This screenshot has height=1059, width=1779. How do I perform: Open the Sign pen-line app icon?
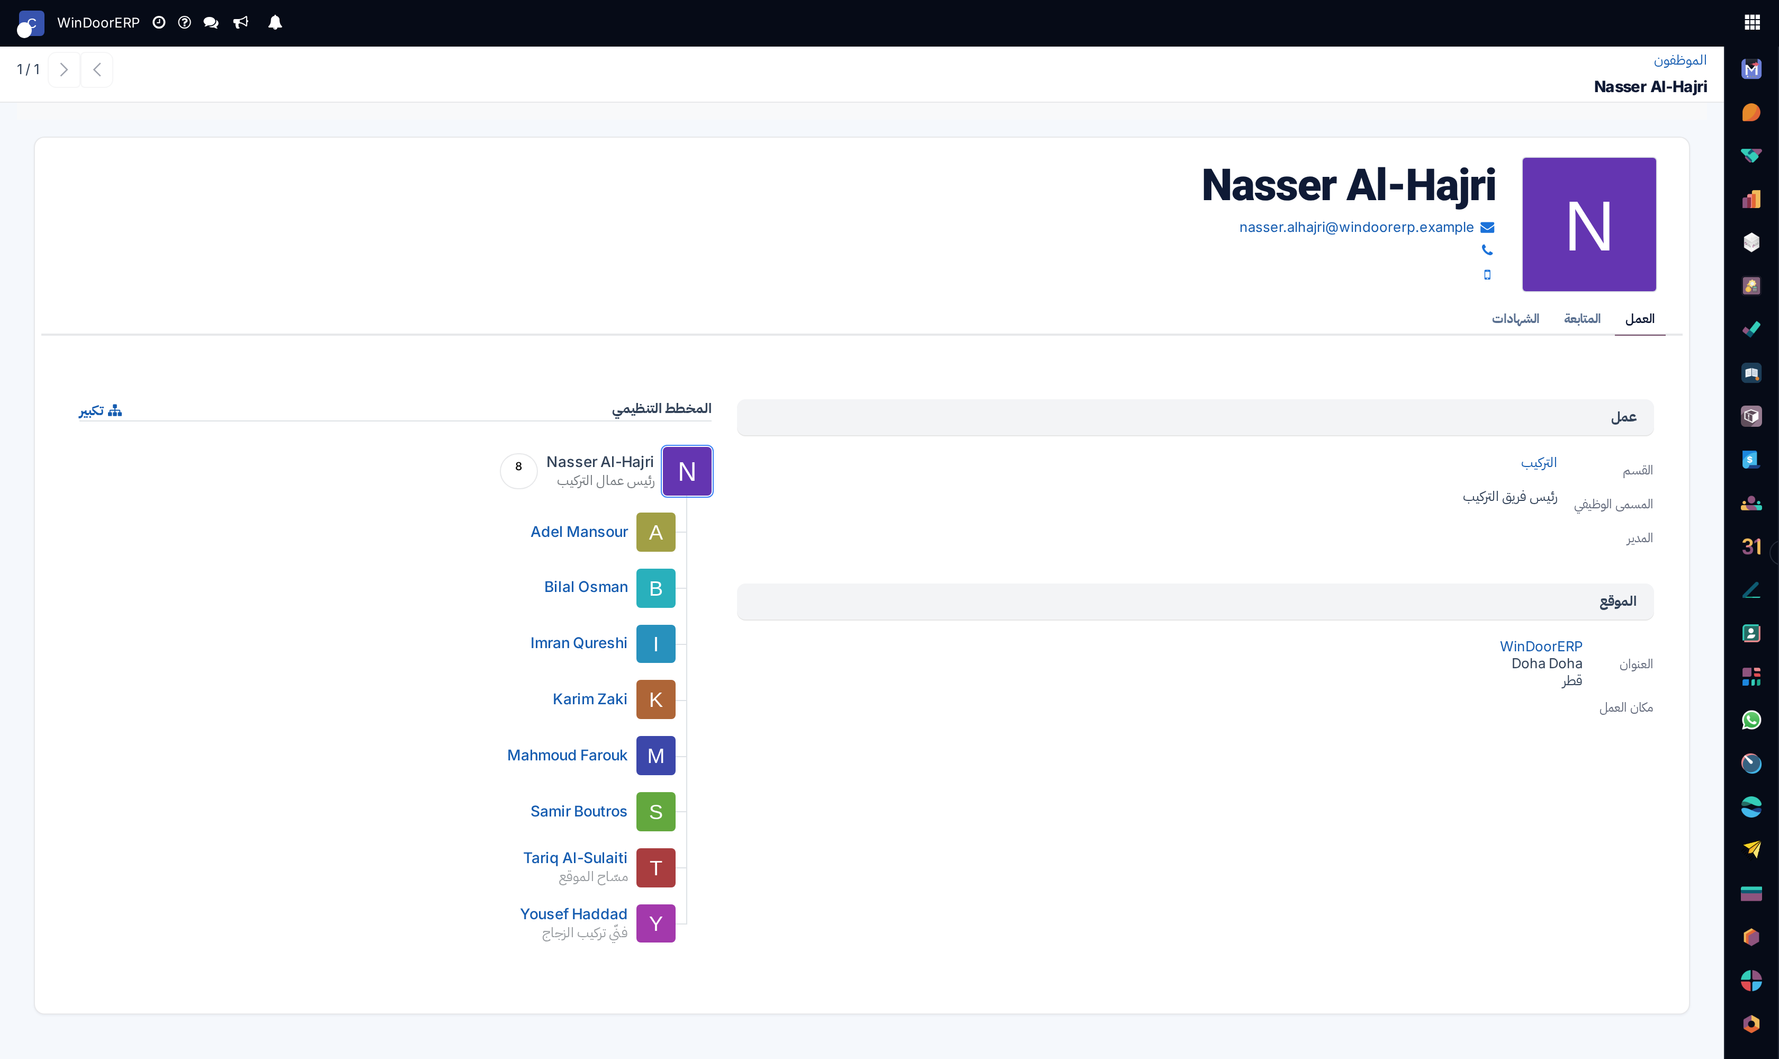(x=1751, y=590)
